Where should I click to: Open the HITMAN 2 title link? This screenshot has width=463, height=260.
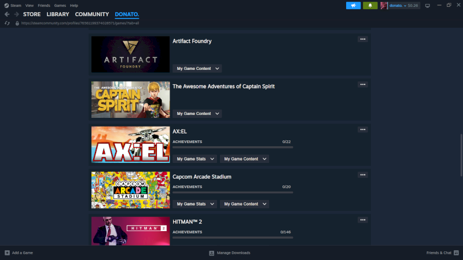(187, 222)
